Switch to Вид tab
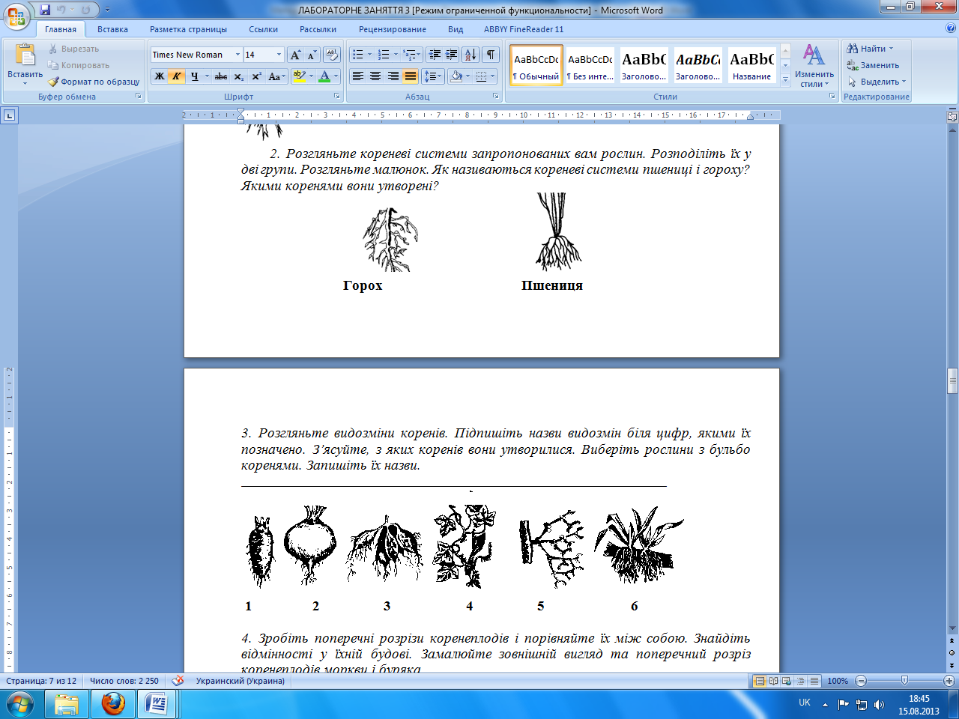Screen dimensions: 959x719 tap(456, 29)
